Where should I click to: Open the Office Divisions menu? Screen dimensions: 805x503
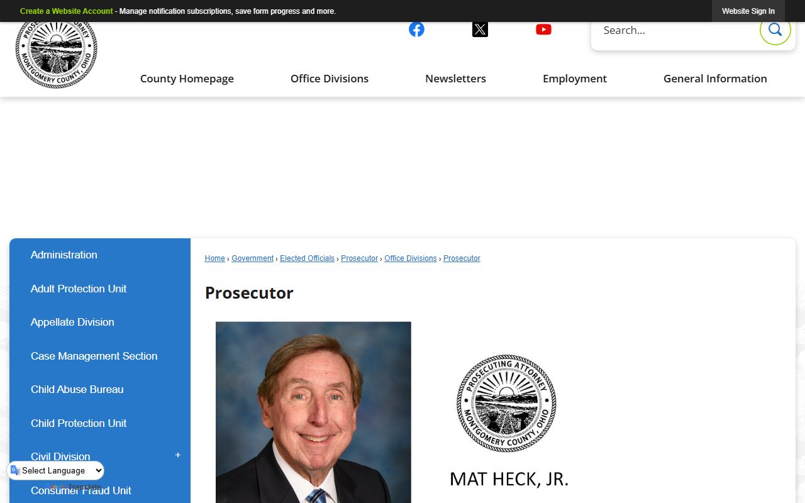pyautogui.click(x=330, y=79)
